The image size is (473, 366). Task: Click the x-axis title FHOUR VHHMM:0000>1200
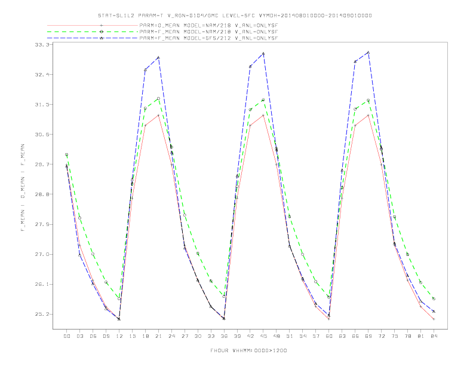[x=248, y=350]
